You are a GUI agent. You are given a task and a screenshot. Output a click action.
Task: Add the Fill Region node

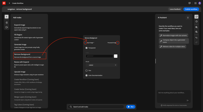tap(30, 37)
